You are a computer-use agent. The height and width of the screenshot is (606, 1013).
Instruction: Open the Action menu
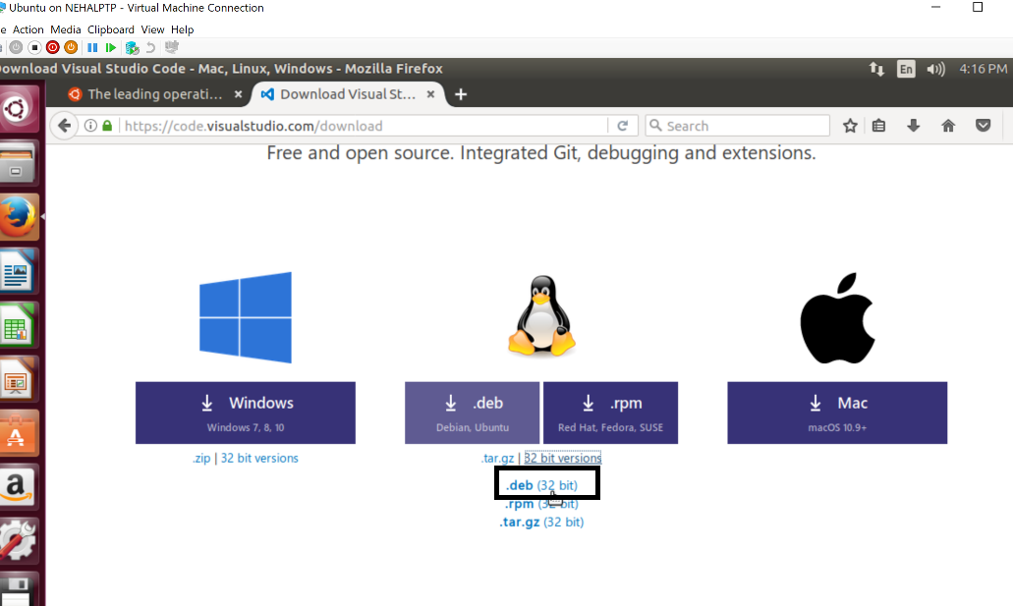pos(28,29)
